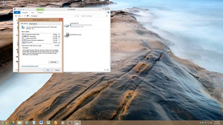Screen dimensions: 223x125
Task: Click the volume icon in system tray
Action: pos(211,123)
